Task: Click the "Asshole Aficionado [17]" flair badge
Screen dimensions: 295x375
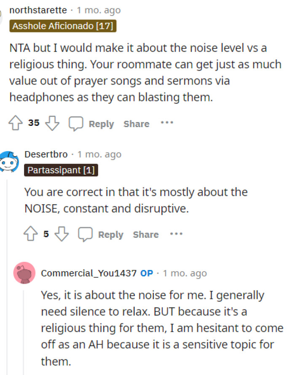Action: coord(62,26)
